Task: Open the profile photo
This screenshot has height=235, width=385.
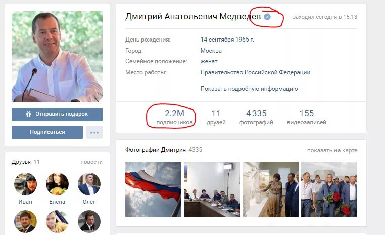Action: click(x=57, y=57)
